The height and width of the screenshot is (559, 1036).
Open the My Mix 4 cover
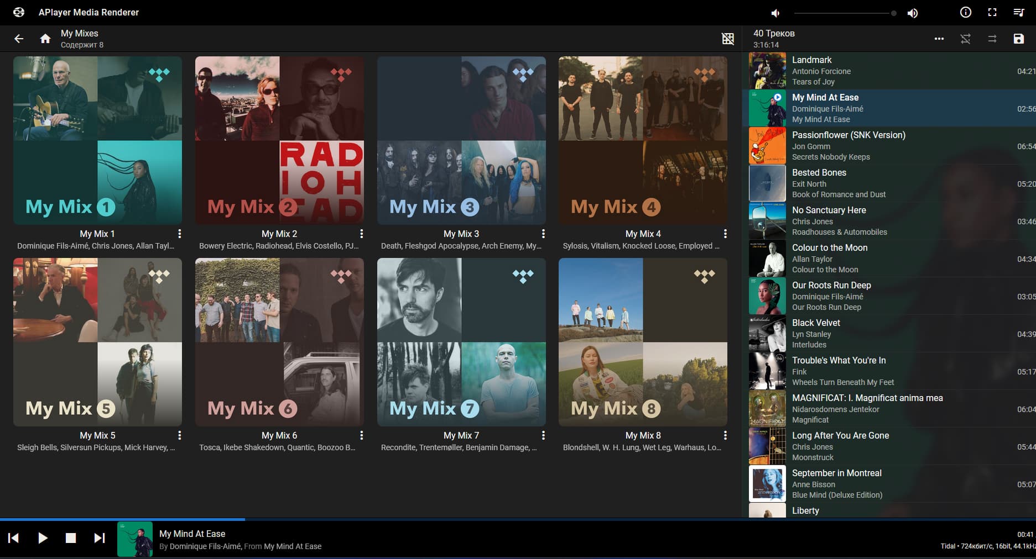[643, 140]
